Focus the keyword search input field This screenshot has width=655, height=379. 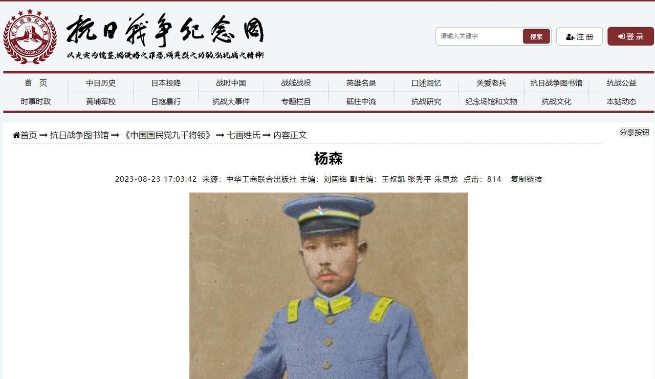click(479, 36)
